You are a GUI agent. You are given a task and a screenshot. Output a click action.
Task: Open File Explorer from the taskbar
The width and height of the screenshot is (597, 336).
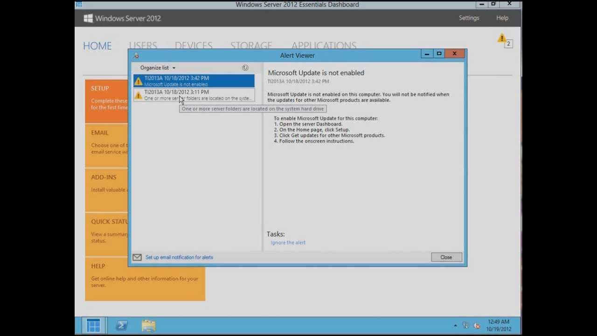[x=148, y=325]
